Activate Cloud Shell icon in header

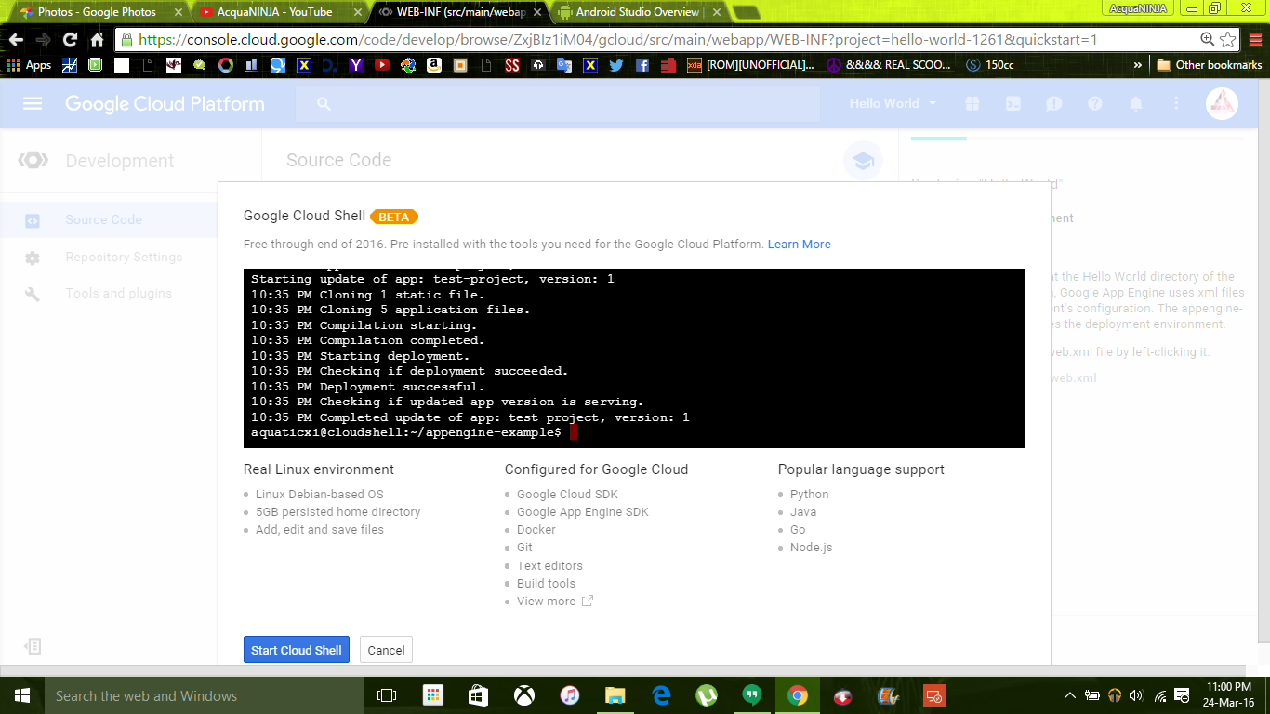[x=1014, y=104]
